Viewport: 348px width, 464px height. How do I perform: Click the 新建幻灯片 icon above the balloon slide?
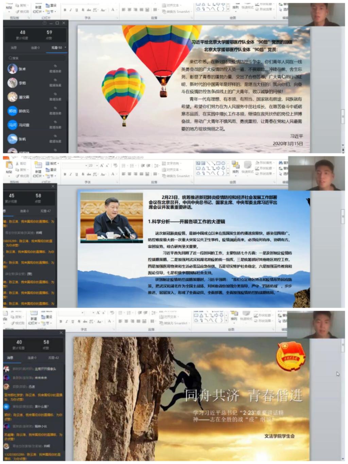(x=38, y=7)
